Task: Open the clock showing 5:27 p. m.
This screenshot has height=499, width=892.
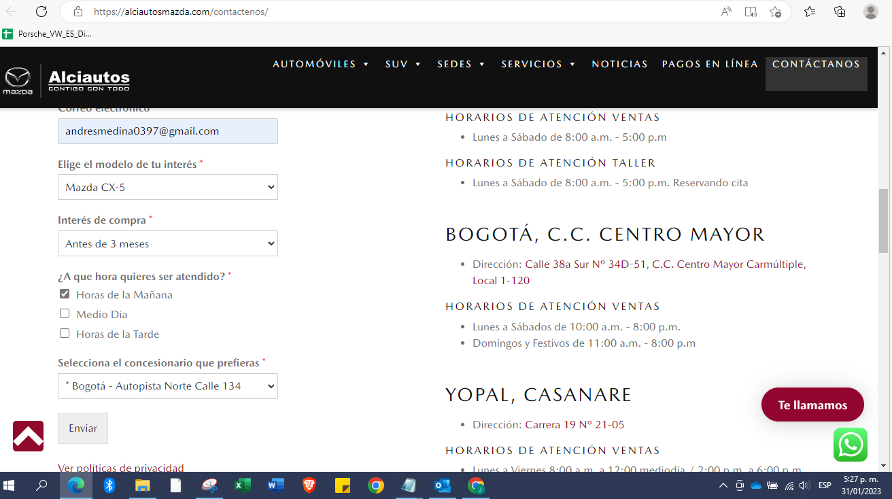Action: (861, 485)
